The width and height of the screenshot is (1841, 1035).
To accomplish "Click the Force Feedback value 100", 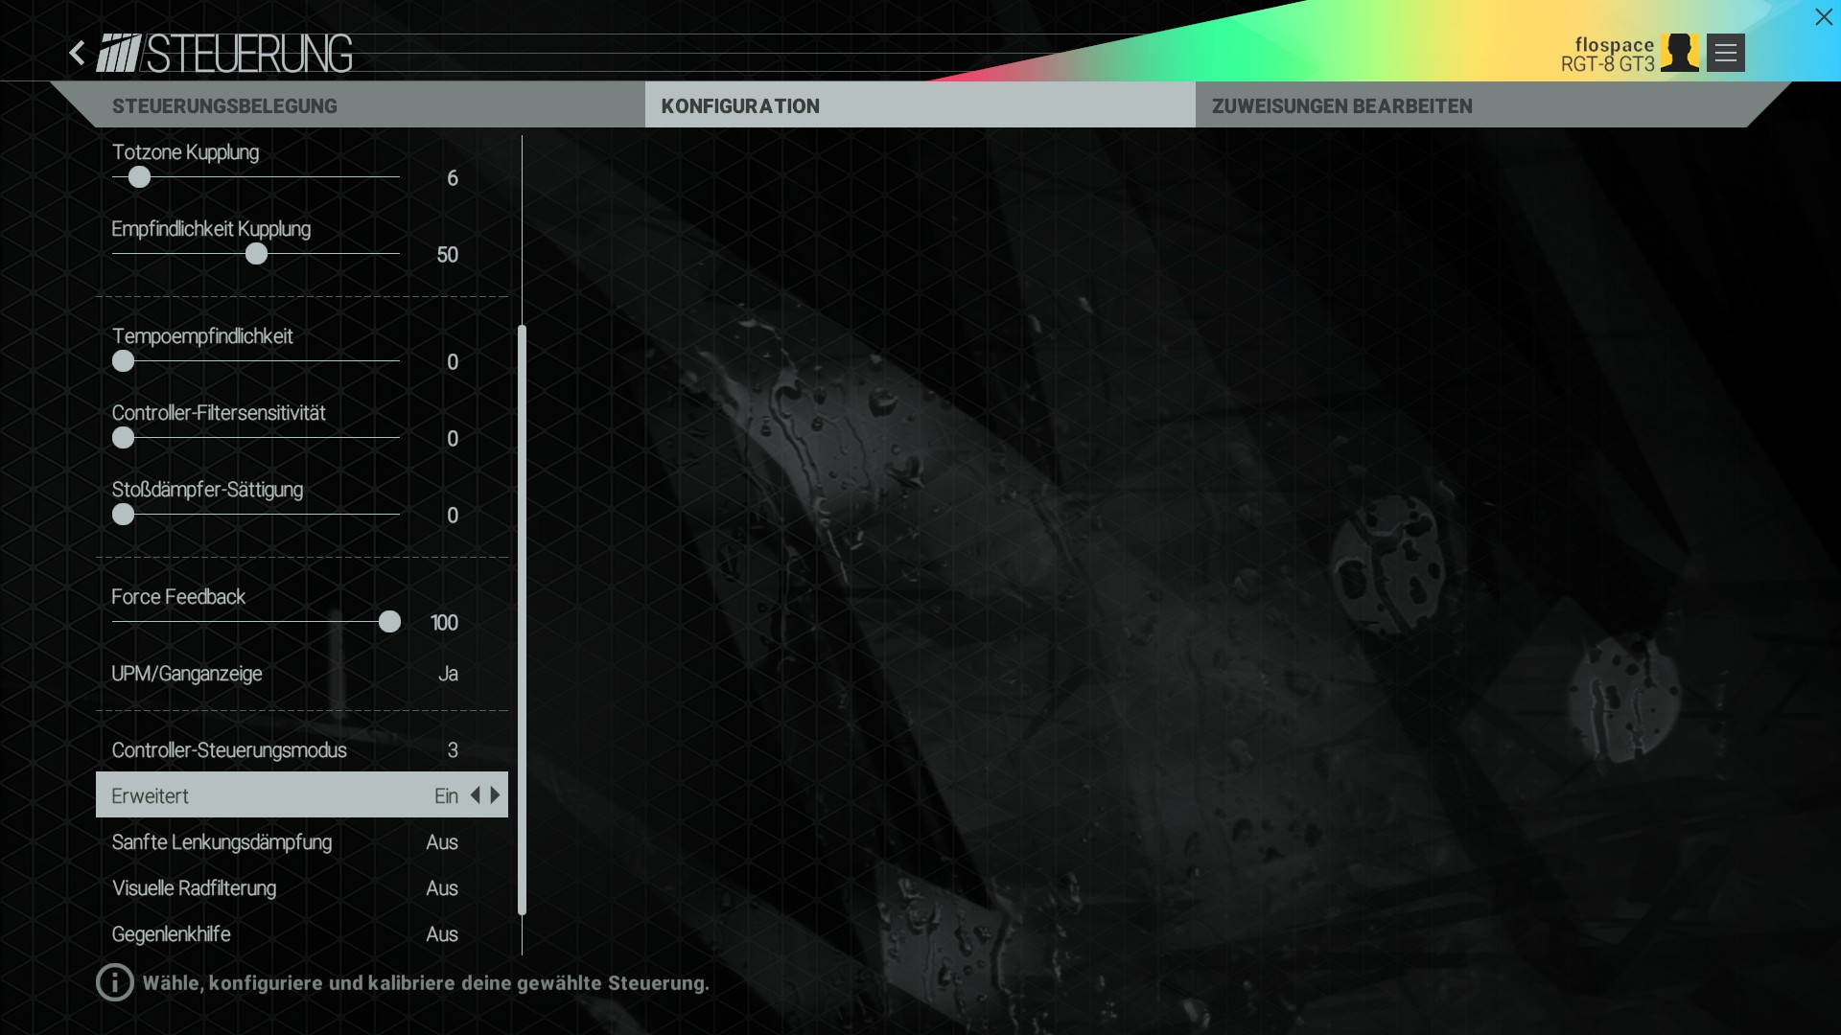I will tap(445, 623).
